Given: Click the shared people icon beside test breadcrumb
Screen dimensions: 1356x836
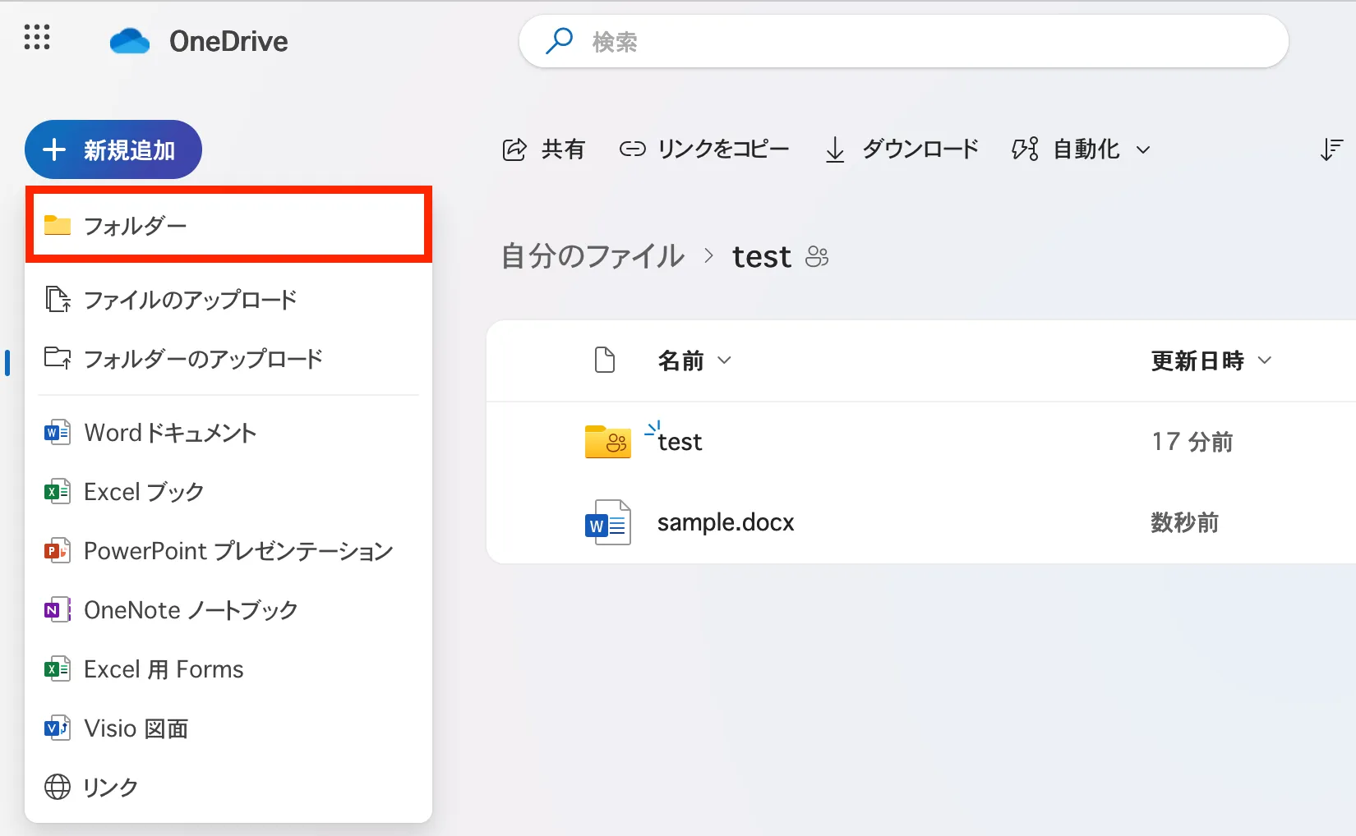Looking at the screenshot, I should pyautogui.click(x=817, y=257).
